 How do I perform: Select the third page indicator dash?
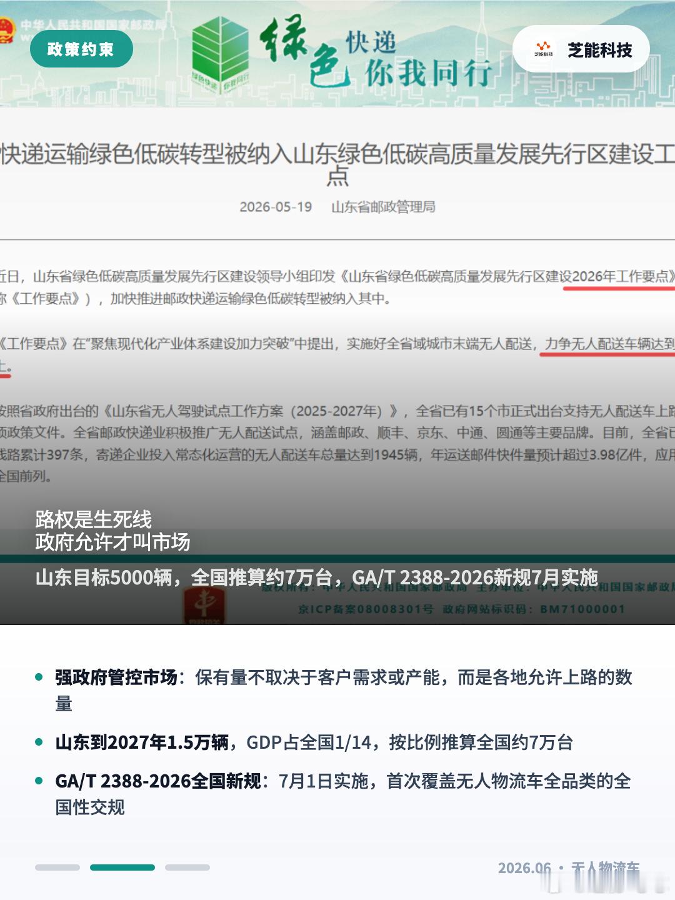187,867
